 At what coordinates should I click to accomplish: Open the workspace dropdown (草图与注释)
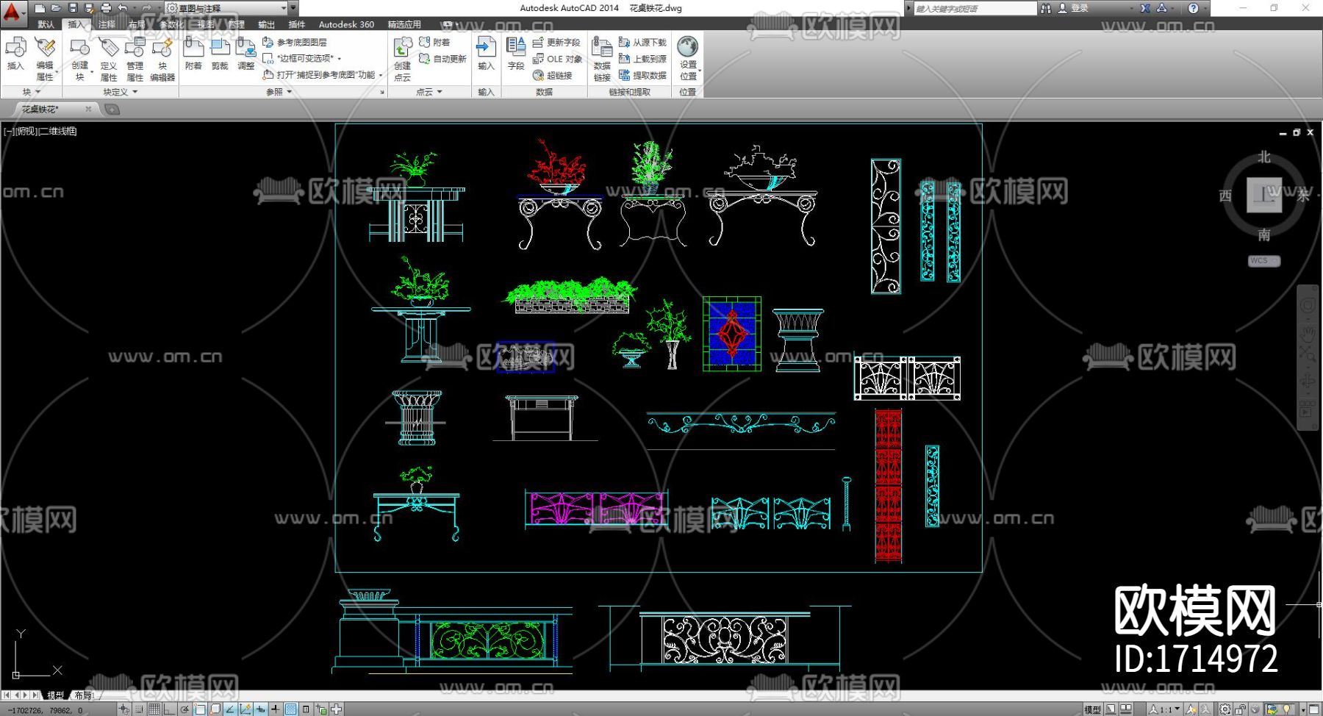[226, 8]
